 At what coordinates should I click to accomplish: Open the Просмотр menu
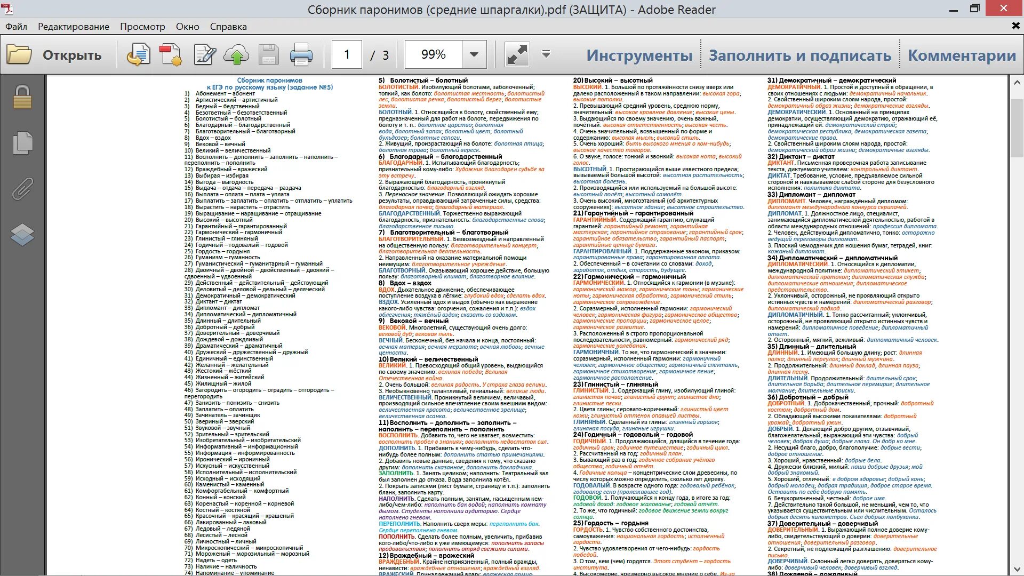[x=142, y=27]
